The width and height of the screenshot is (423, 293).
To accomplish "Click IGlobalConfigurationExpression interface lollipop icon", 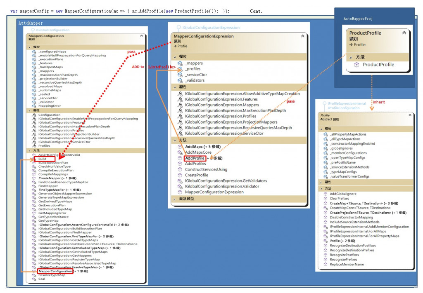I will click(178, 28).
